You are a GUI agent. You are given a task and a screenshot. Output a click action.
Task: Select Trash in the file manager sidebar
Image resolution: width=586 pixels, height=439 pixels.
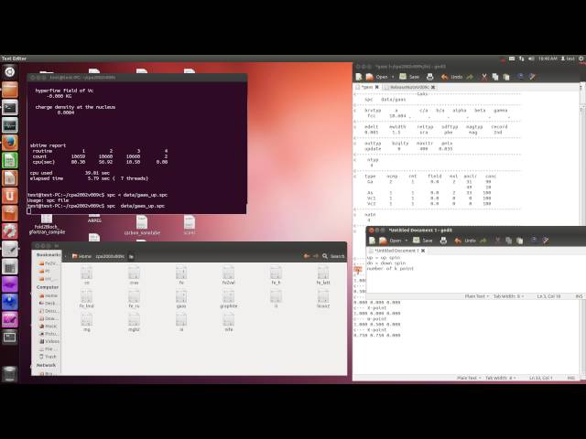49,357
